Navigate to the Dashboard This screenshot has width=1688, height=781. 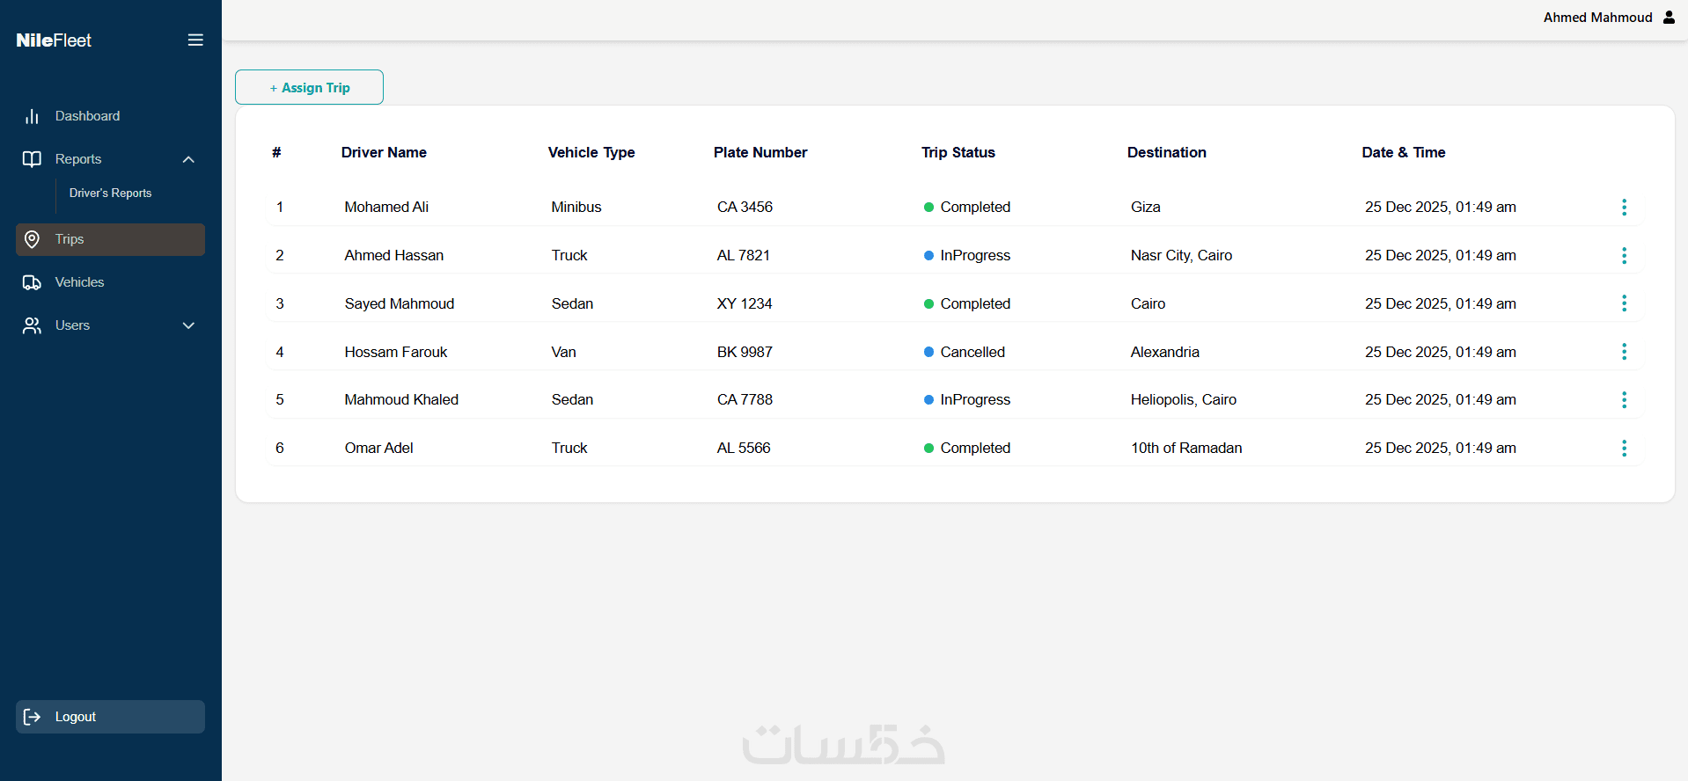[87, 116]
